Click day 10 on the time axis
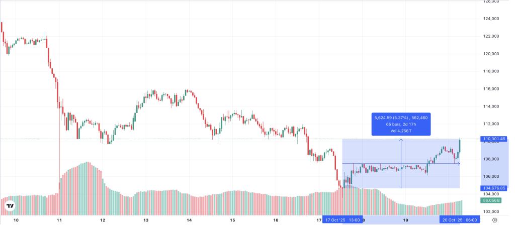Viewport: 515px width, 225px height. click(x=16, y=220)
